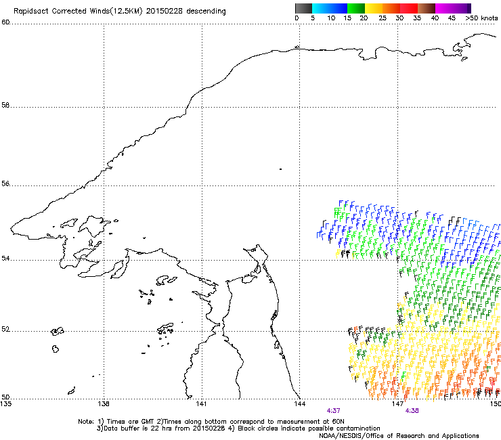This screenshot has width=501, height=440.
Task: Click the longitude label '138'
Action: 104,404
